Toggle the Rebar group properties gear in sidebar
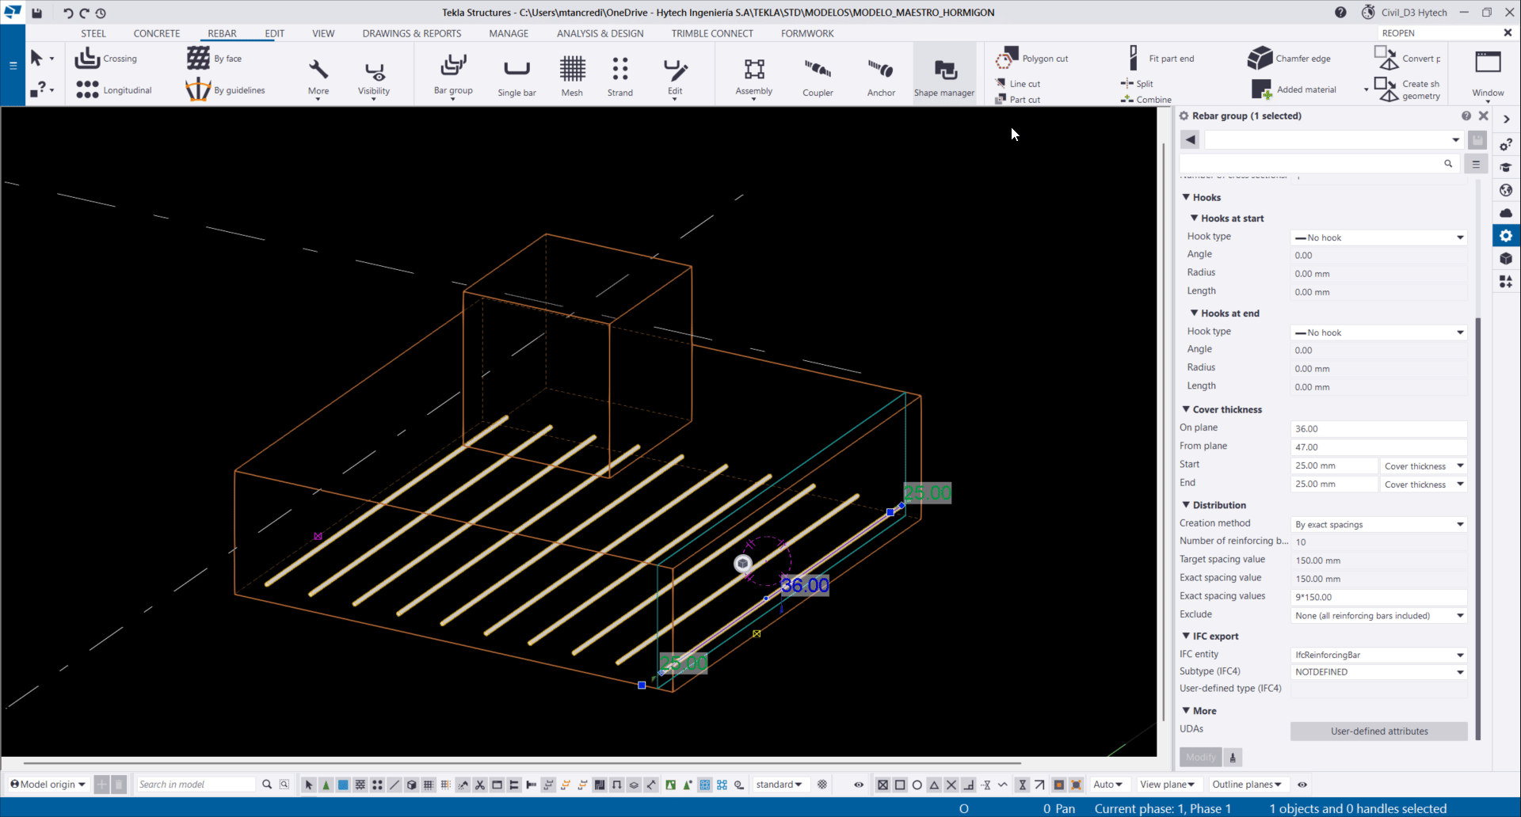 1506,236
